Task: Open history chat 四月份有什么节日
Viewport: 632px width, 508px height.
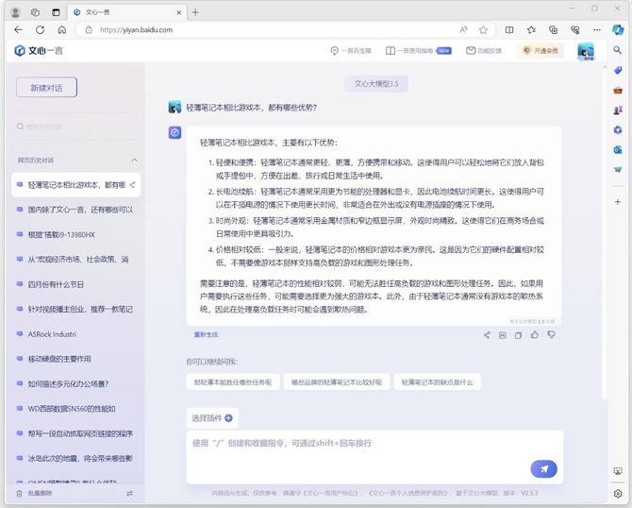Action: tap(76, 284)
